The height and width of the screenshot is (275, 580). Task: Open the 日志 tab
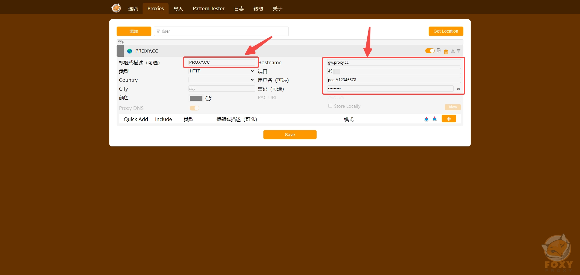point(239,8)
